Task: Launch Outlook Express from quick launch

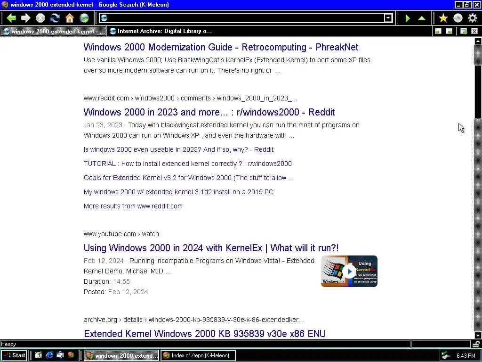Action: pos(60,355)
